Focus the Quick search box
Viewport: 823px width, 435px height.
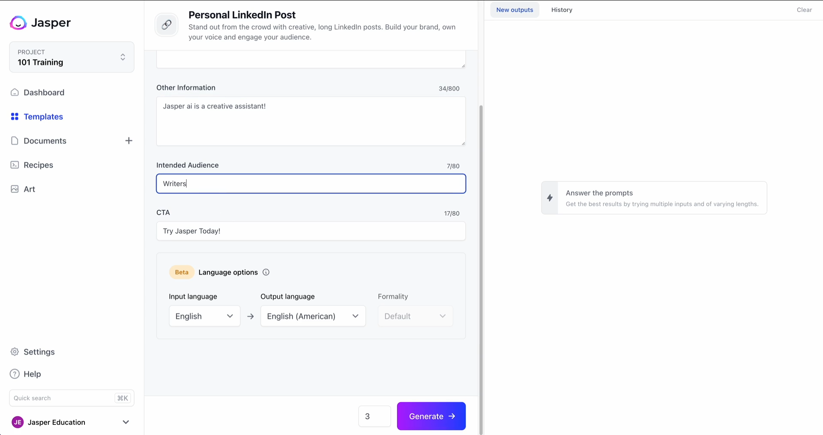point(72,398)
